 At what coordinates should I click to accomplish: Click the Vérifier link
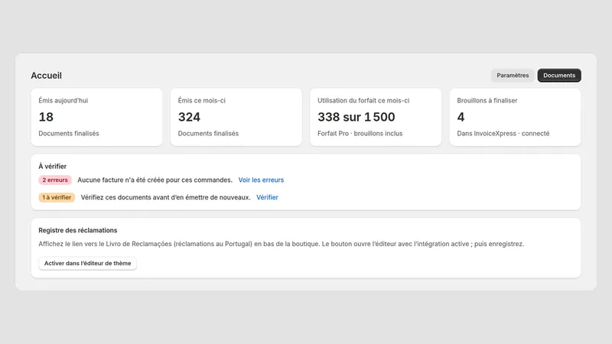click(x=267, y=197)
